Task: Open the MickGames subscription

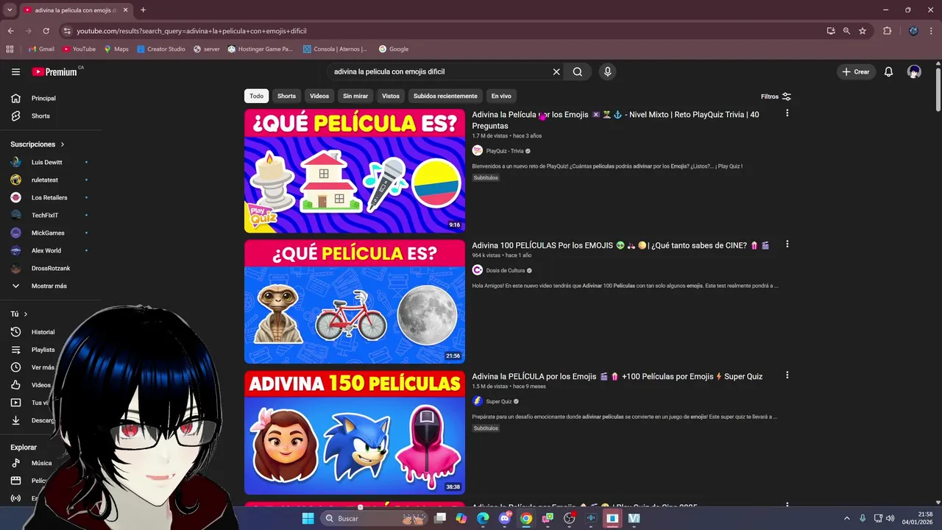Action: pos(49,233)
